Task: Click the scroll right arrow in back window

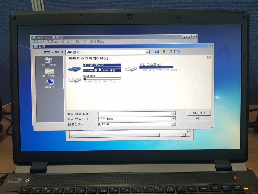Action: pos(183,135)
